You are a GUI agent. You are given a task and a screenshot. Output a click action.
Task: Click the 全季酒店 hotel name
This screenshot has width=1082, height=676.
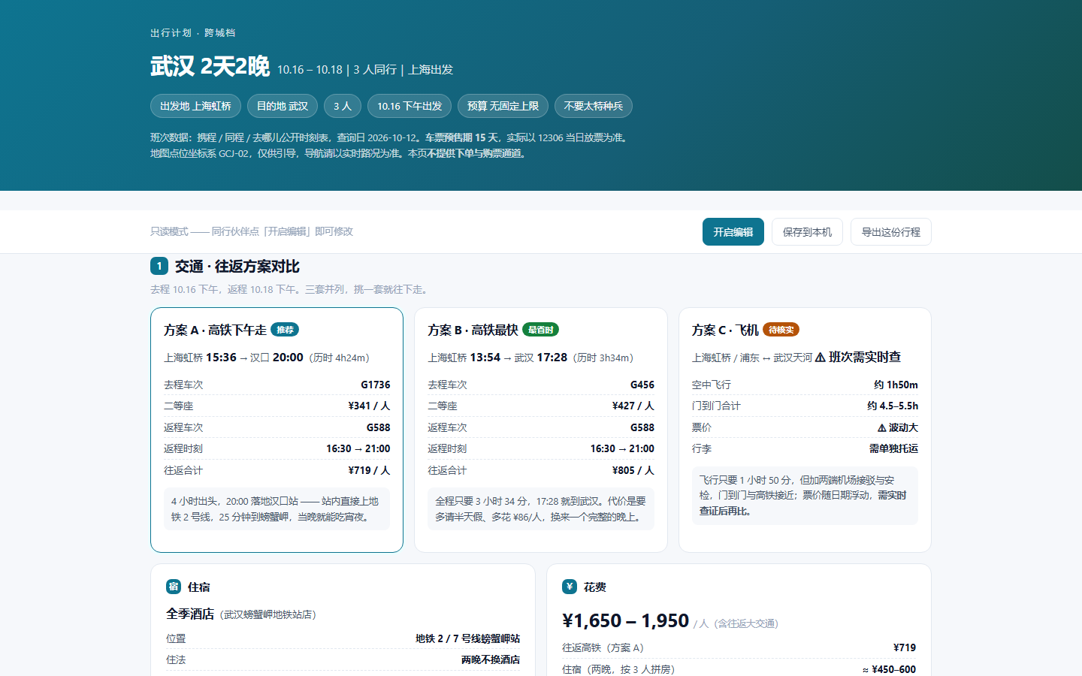tap(190, 614)
